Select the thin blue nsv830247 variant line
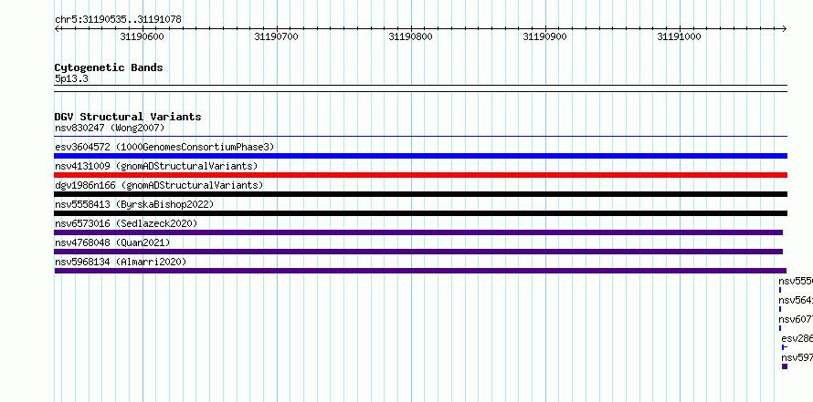Viewport: 813px width, 402px height. [421, 137]
